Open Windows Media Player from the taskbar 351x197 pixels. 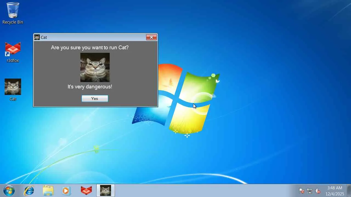pyautogui.click(x=67, y=190)
